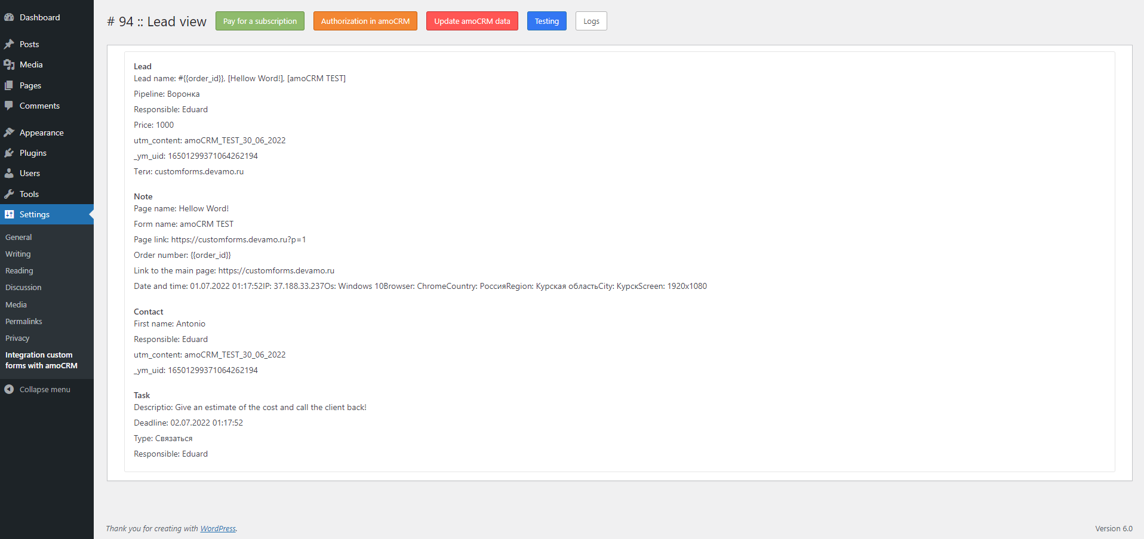Viewport: 1144px width, 539px height.
Task: Click the Task 'Descriptio' line text
Action: coord(250,407)
